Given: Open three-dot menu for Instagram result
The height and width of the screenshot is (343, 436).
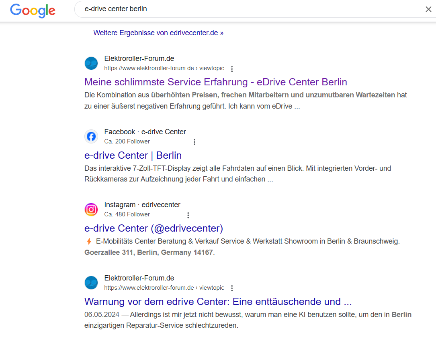Looking at the screenshot, I should point(188,215).
